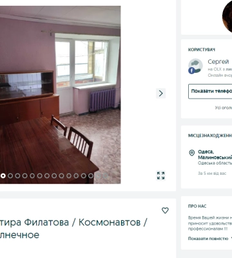Screen dimensions: 232x258
Task: Click the За 5 км від вас text
Action: pos(212,174)
